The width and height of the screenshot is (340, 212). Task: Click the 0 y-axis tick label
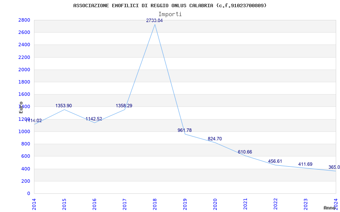click(x=28, y=193)
